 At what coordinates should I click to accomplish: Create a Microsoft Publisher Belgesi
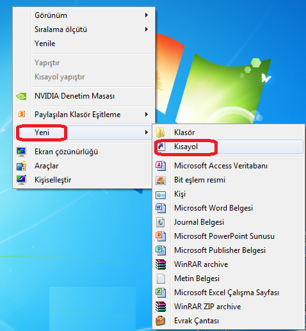coord(229,250)
